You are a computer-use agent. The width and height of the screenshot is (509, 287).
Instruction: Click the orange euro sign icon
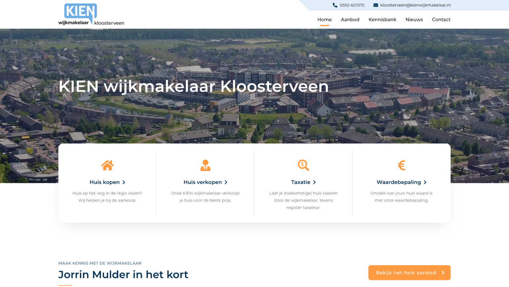[401, 165]
